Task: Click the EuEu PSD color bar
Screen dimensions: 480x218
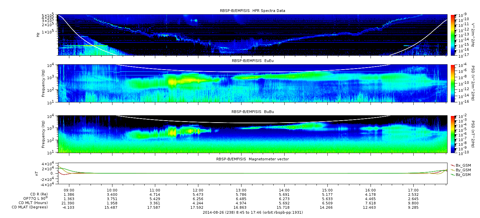Action: 452,83
